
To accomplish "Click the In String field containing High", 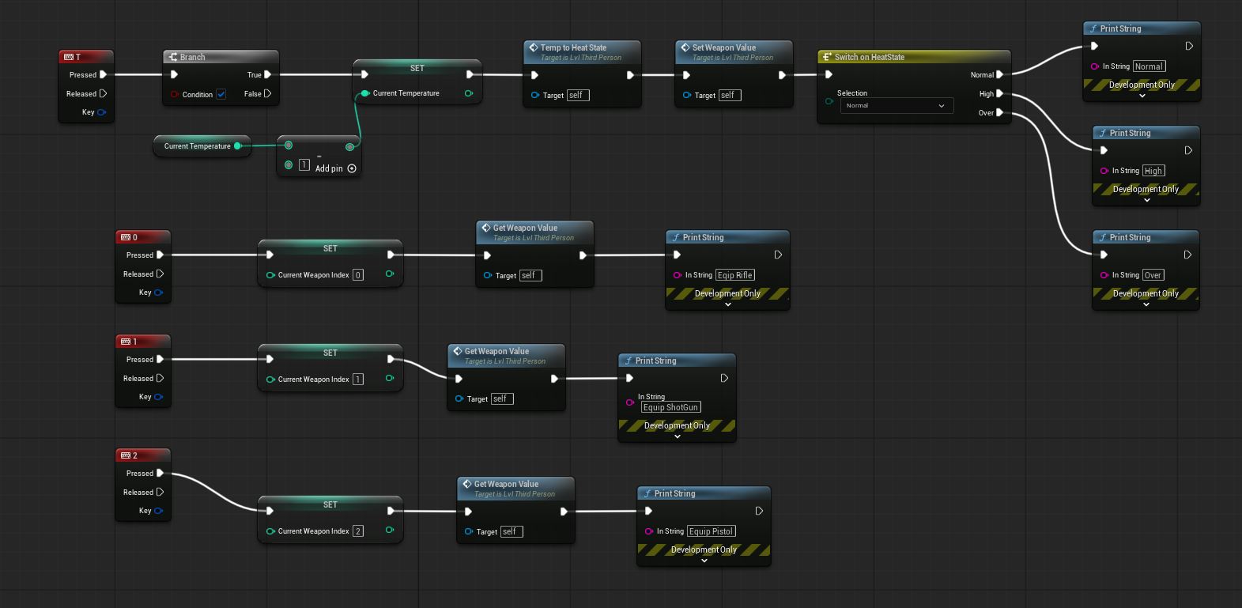I will point(1153,171).
